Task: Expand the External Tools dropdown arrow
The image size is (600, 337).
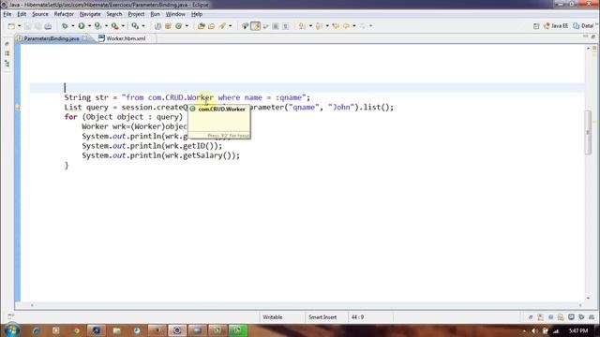Action: [123, 26]
